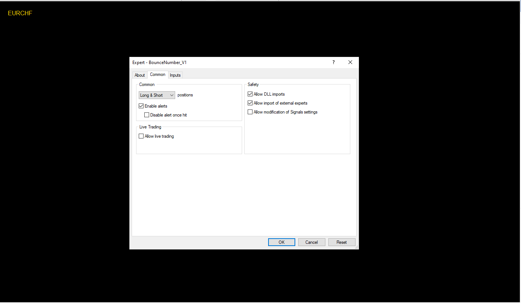This screenshot has height=303, width=521.
Task: Open the About tab
Action: 140,75
